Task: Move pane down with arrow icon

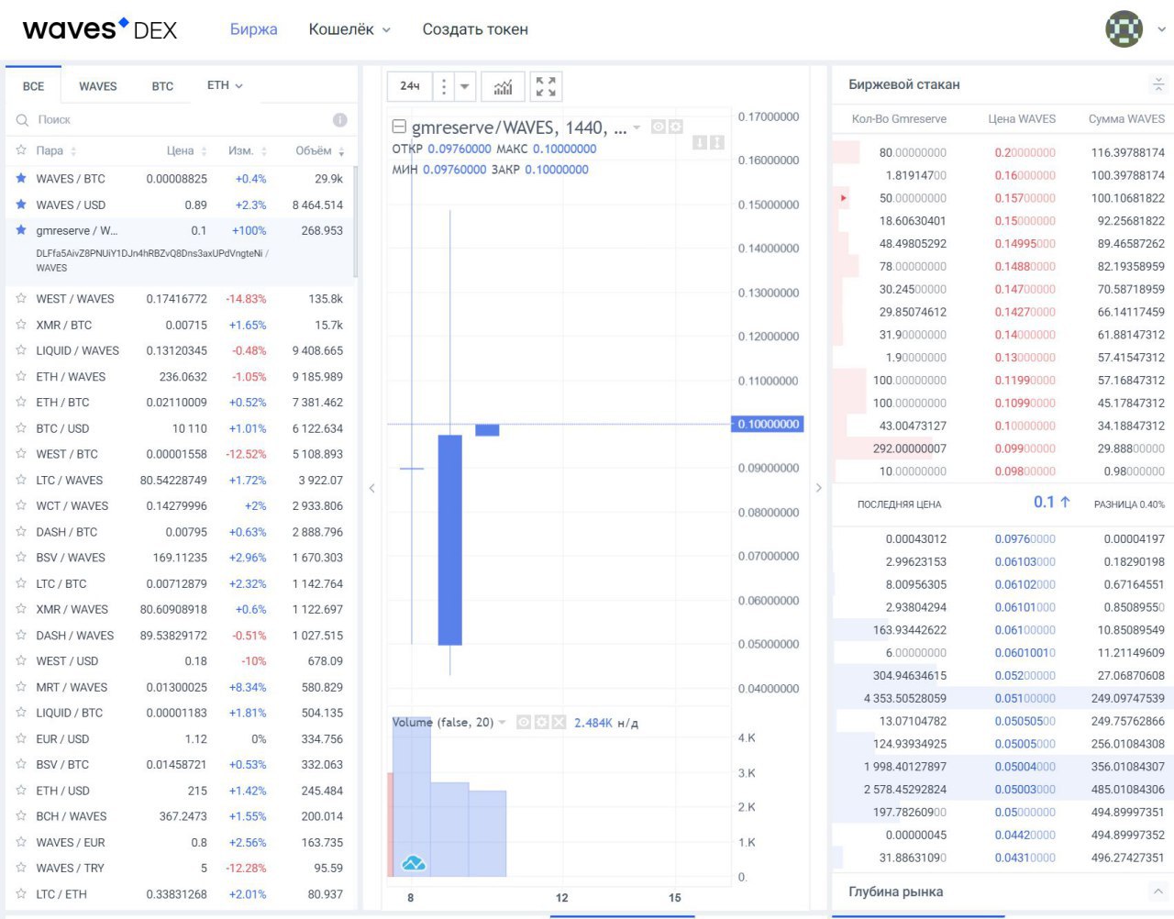Action: point(700,142)
